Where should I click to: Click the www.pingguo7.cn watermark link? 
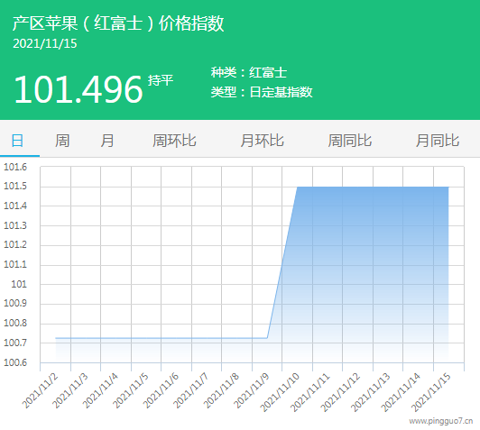click(441, 421)
